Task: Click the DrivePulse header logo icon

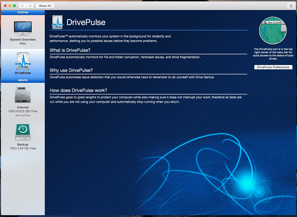Action: pos(58,22)
